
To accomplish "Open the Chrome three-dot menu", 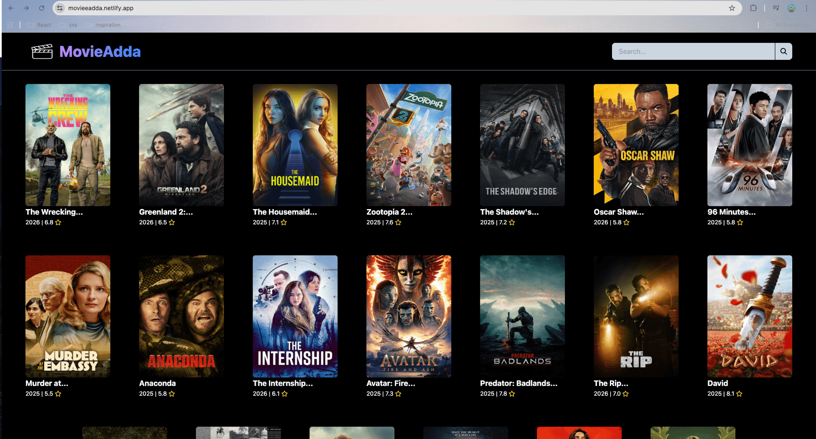I will (x=807, y=8).
